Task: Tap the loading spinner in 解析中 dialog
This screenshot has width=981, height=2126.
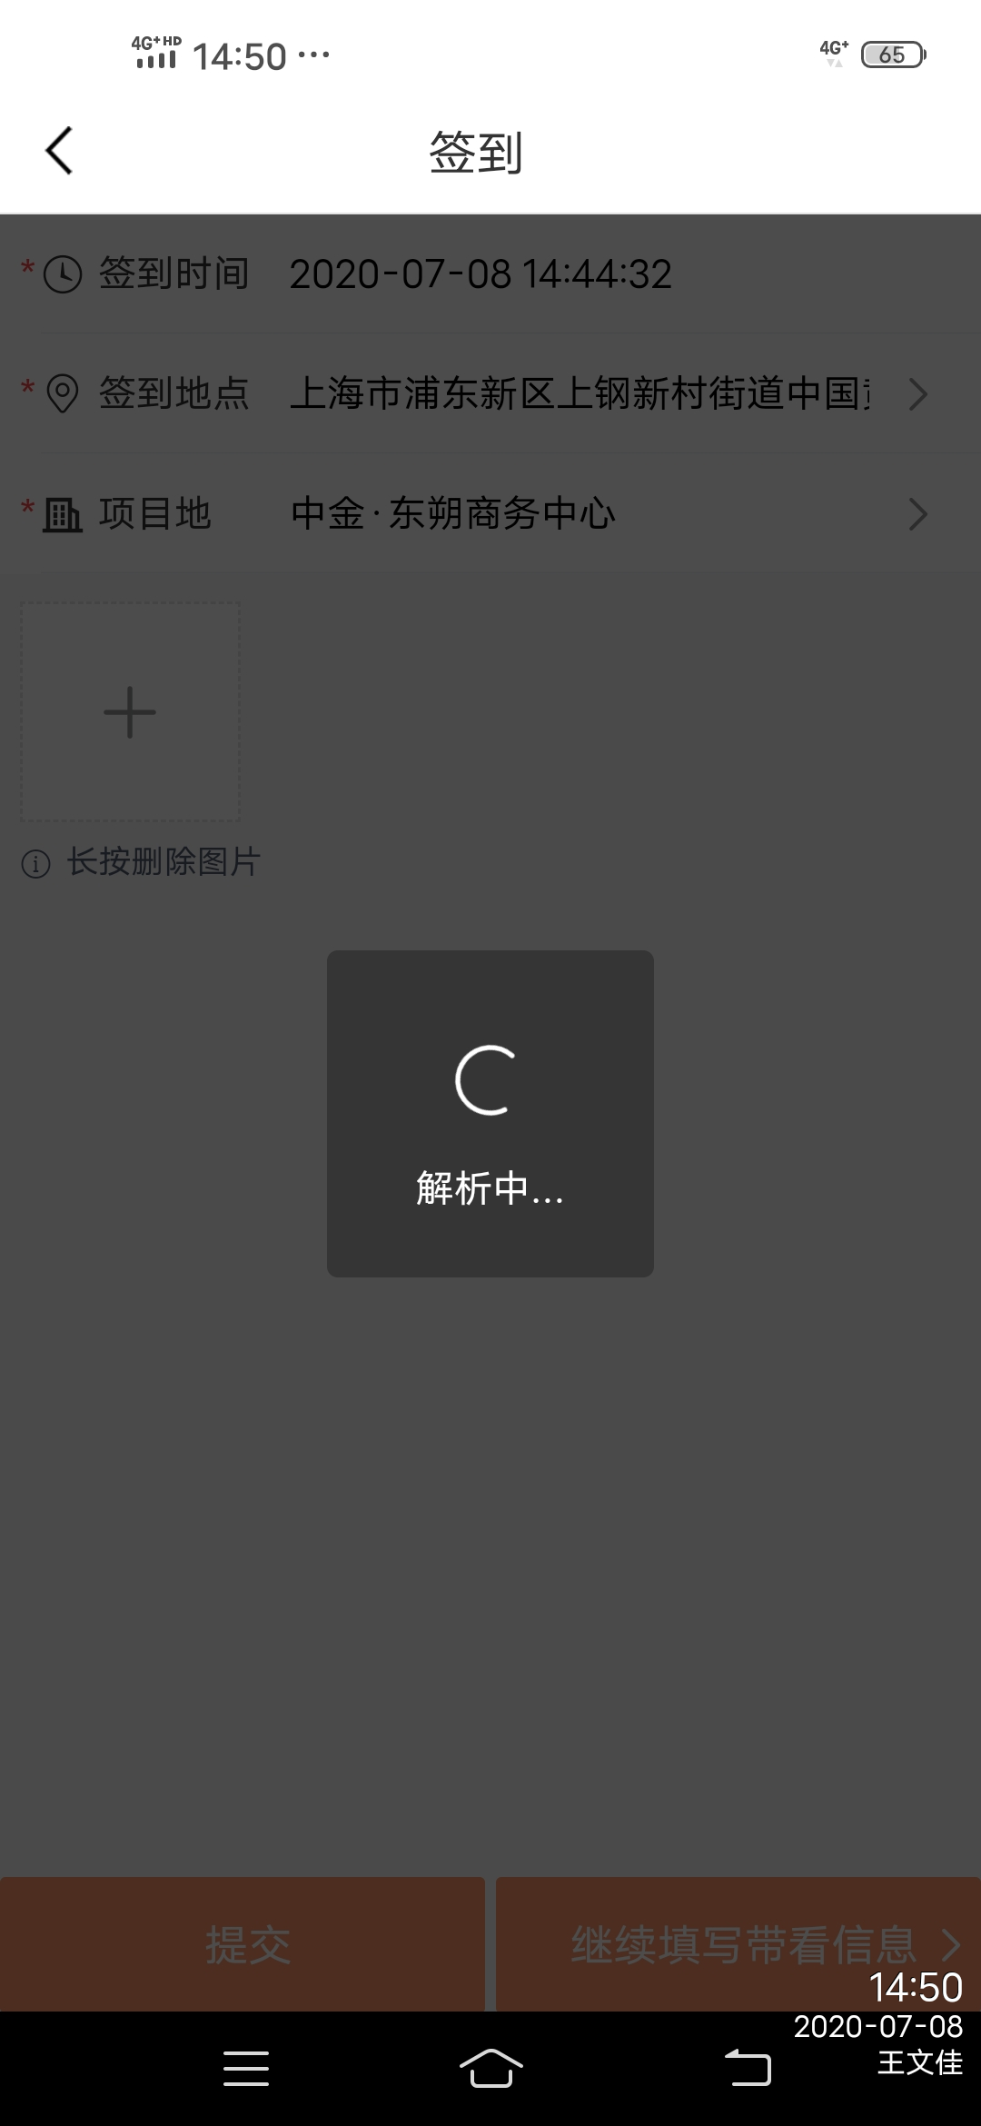Action: 487,1079
